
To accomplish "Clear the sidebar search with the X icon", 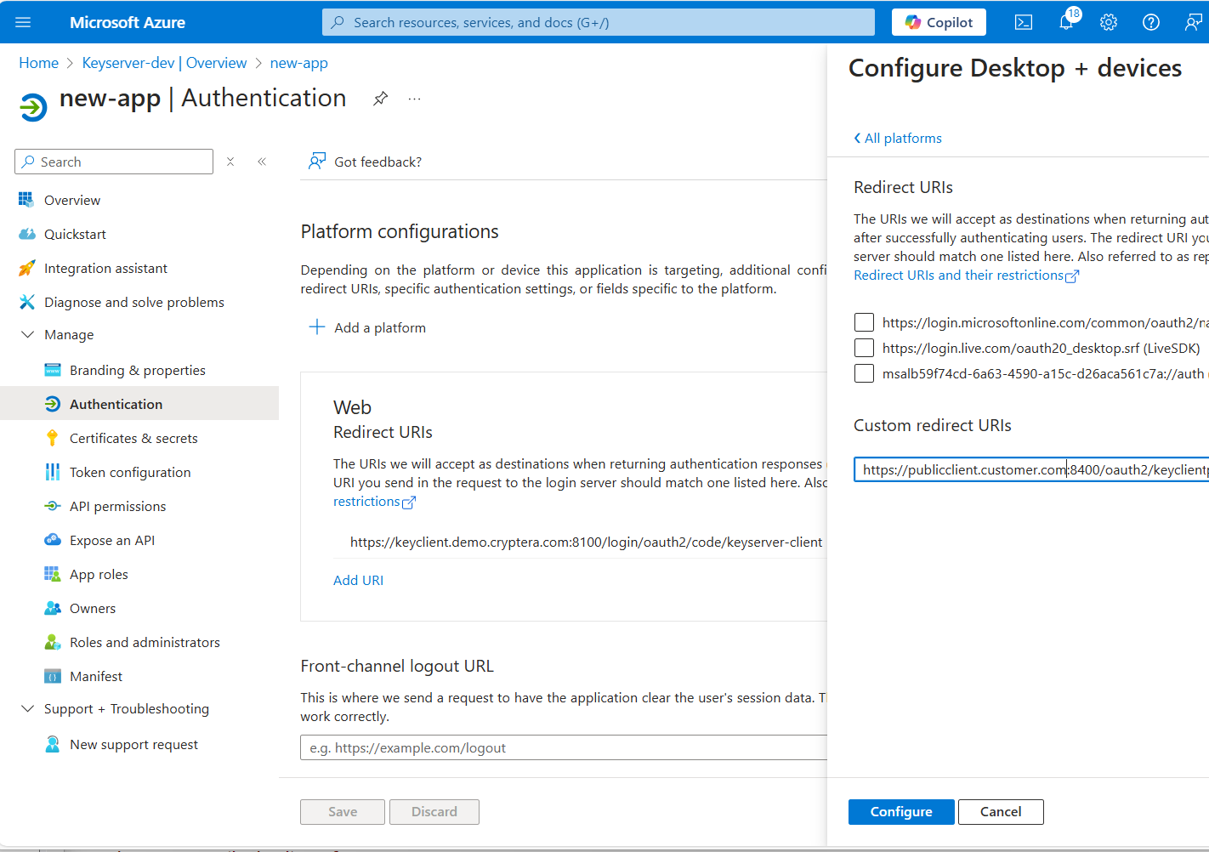I will [230, 162].
